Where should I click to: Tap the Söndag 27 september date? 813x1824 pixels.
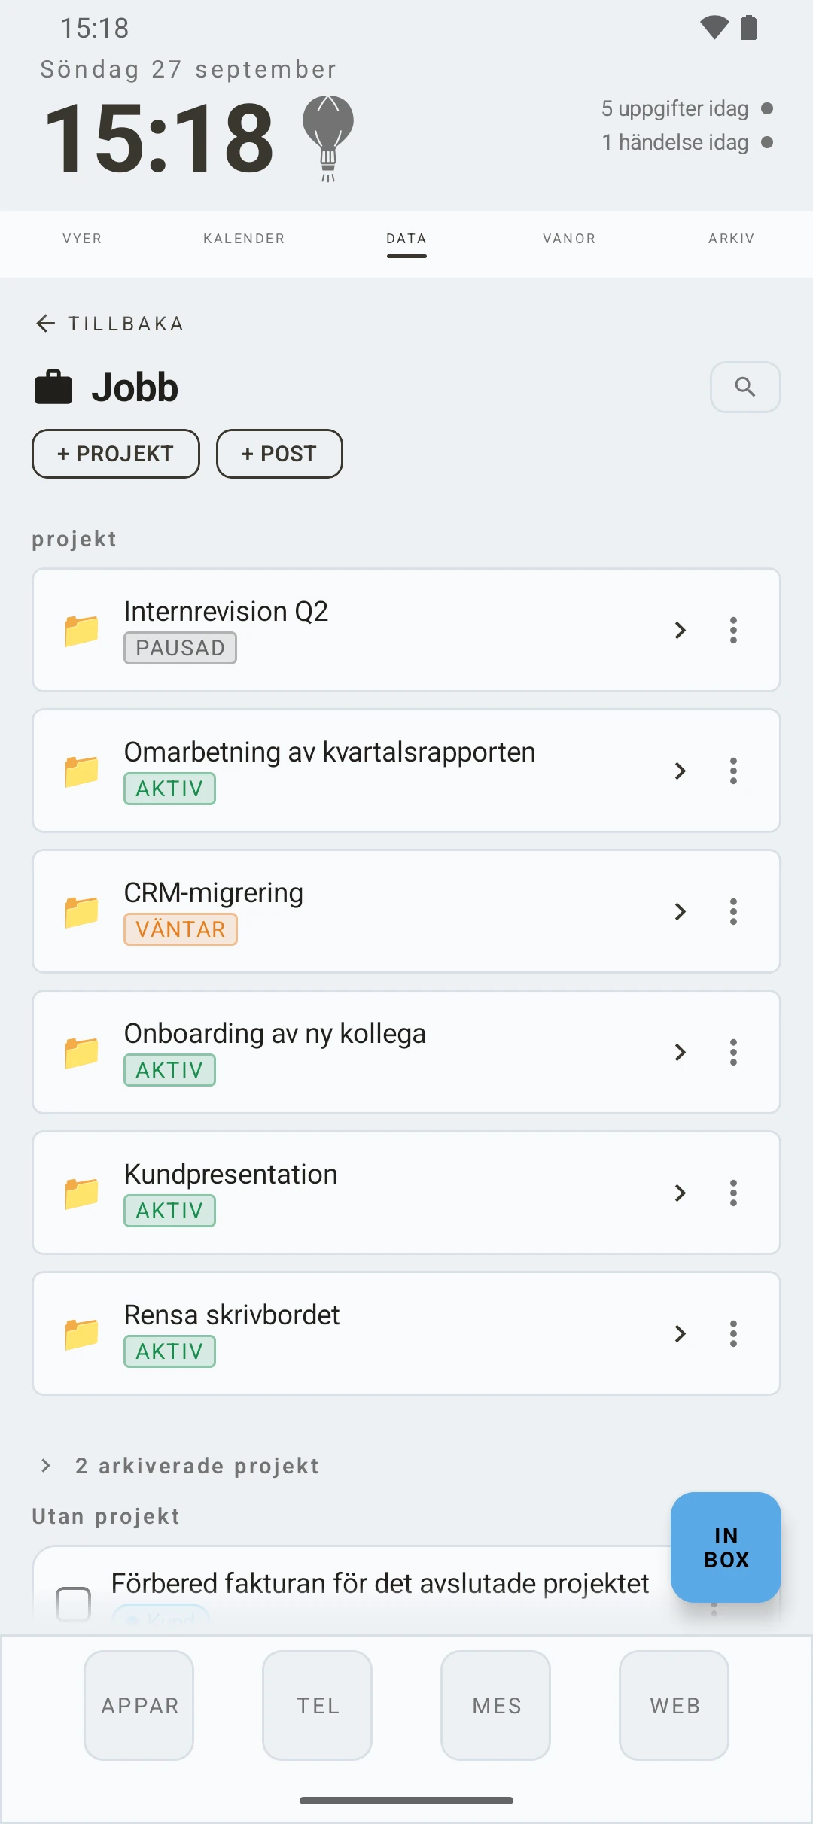[x=188, y=69]
